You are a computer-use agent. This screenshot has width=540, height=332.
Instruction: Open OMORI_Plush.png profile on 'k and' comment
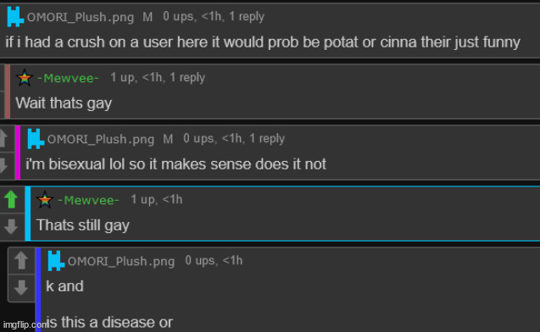click(121, 262)
